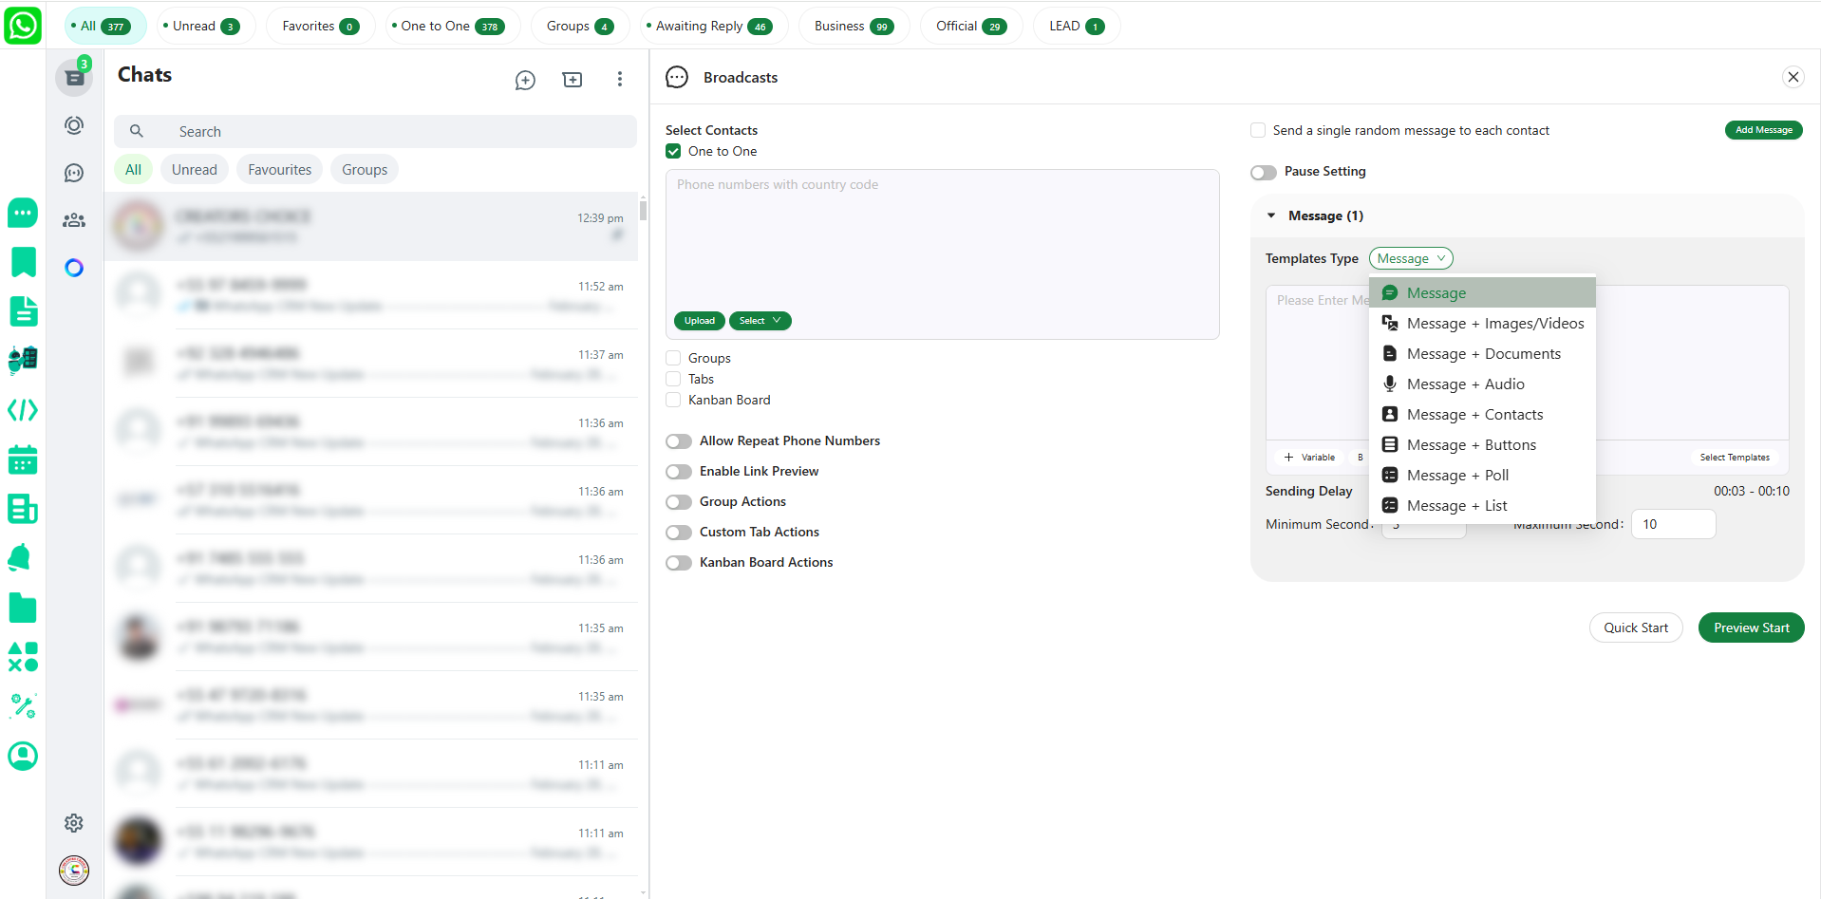This screenshot has width=1821, height=899.
Task: Open the code brackets API icon
Action: [23, 410]
